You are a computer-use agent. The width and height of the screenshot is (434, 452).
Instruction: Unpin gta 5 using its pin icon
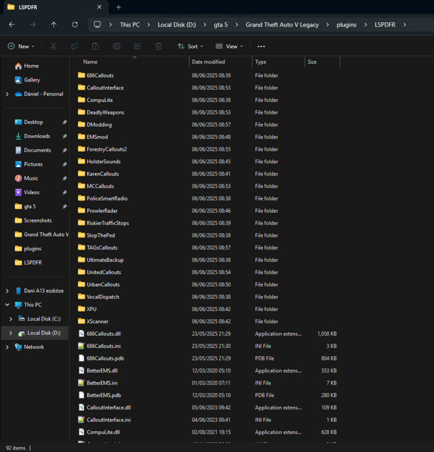click(64, 207)
